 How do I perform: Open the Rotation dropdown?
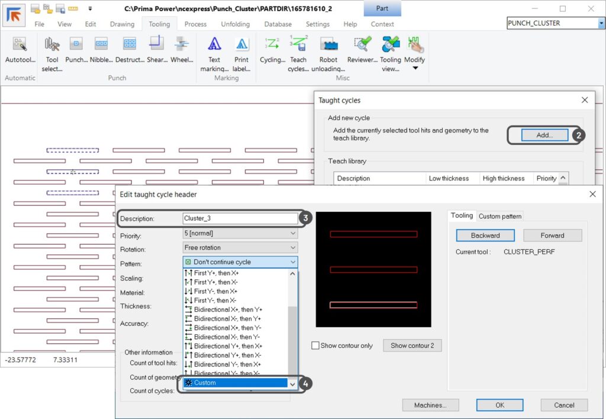tap(240, 248)
